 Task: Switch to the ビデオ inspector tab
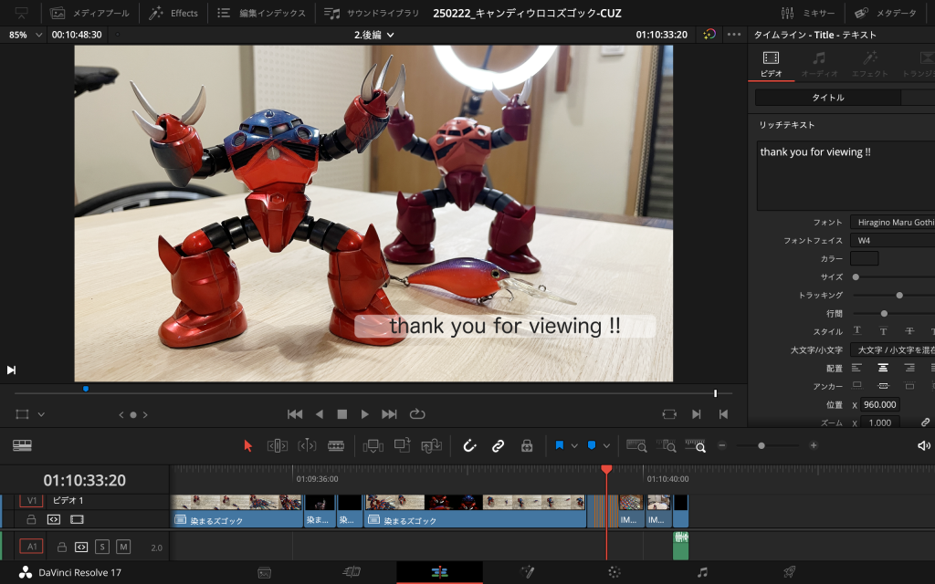click(772, 64)
